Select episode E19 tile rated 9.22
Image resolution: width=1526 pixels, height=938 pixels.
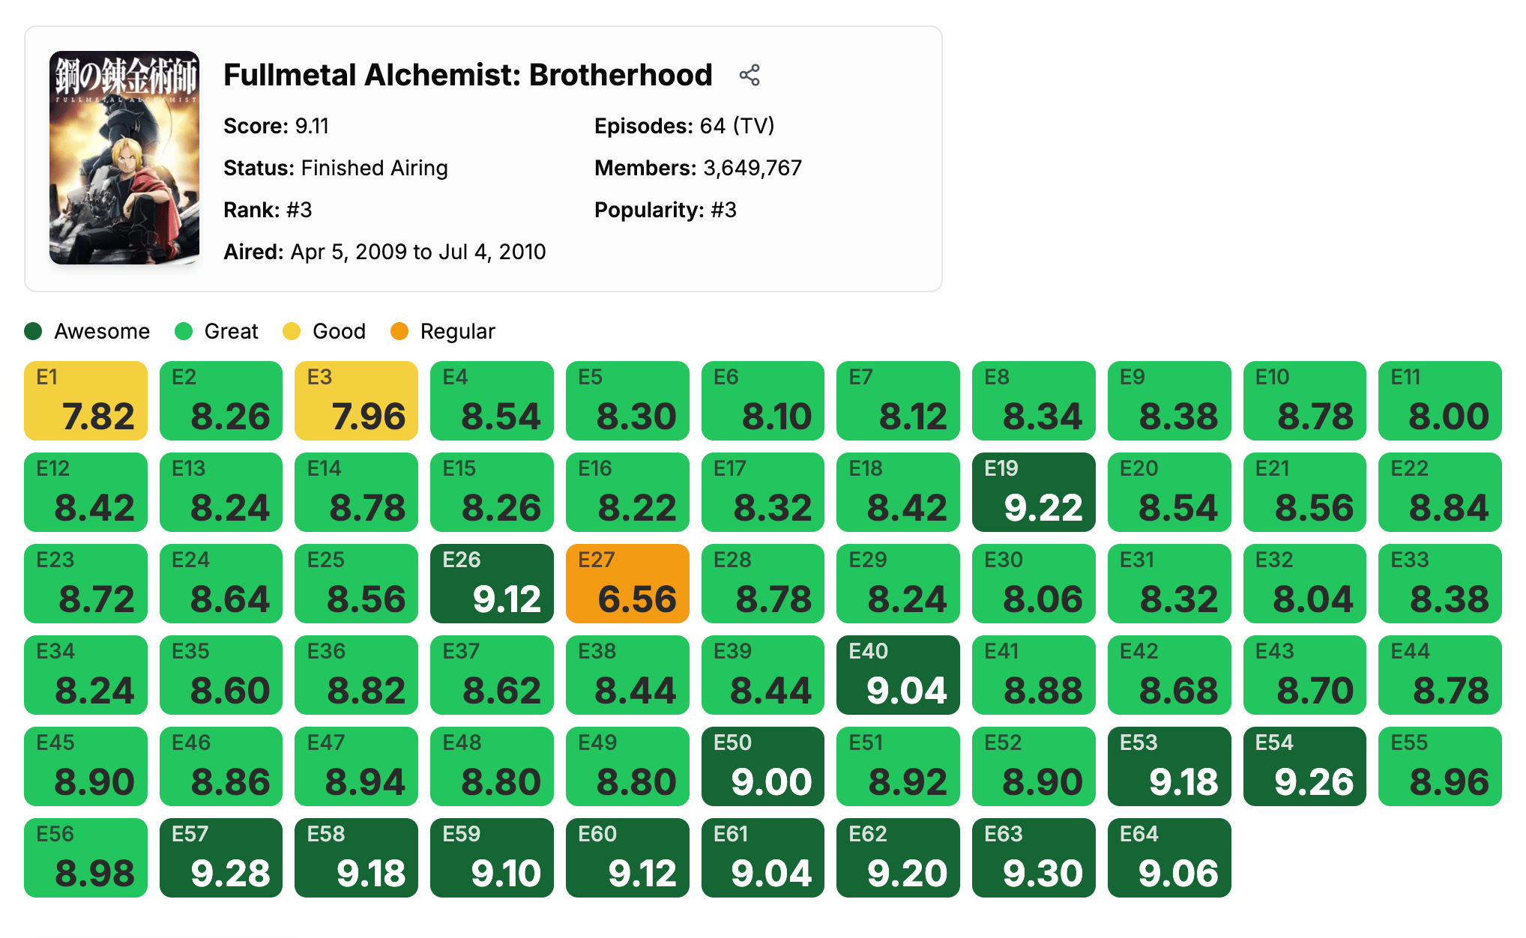pos(1034,492)
